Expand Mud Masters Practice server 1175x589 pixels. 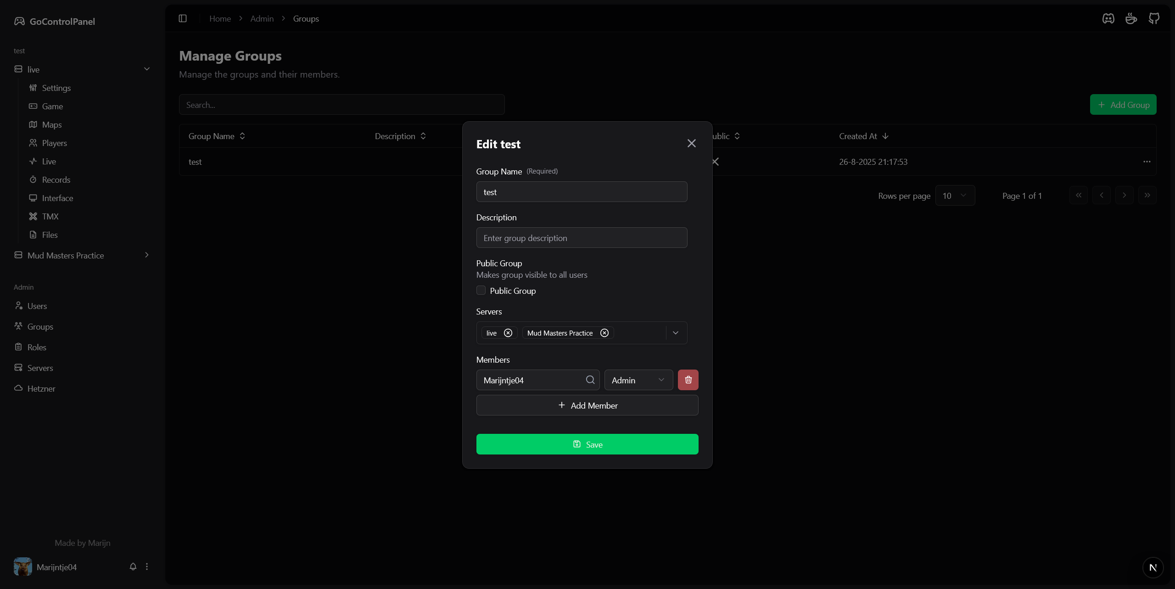[x=147, y=255]
